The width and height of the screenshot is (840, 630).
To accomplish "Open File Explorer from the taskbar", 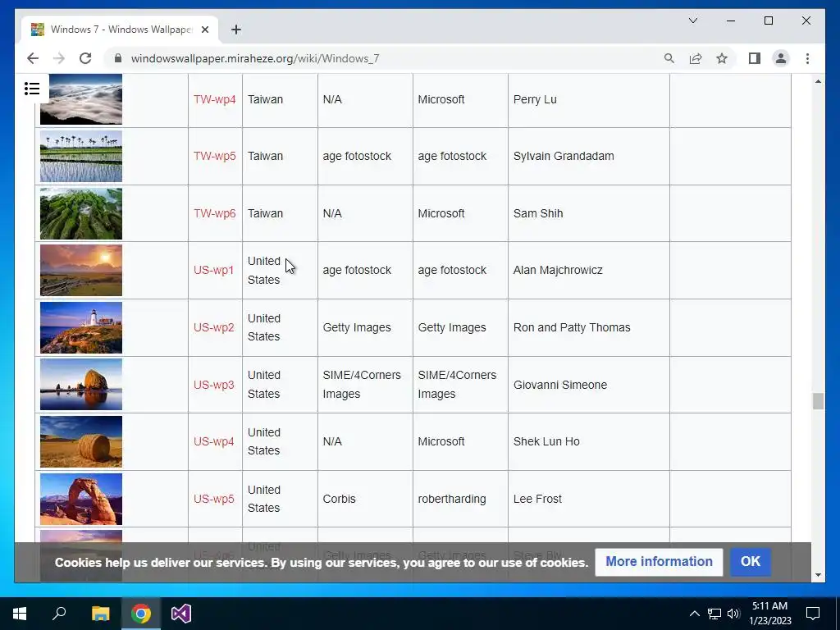I will point(100,614).
